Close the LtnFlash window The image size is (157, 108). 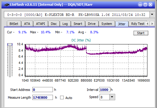[x=150, y=4]
